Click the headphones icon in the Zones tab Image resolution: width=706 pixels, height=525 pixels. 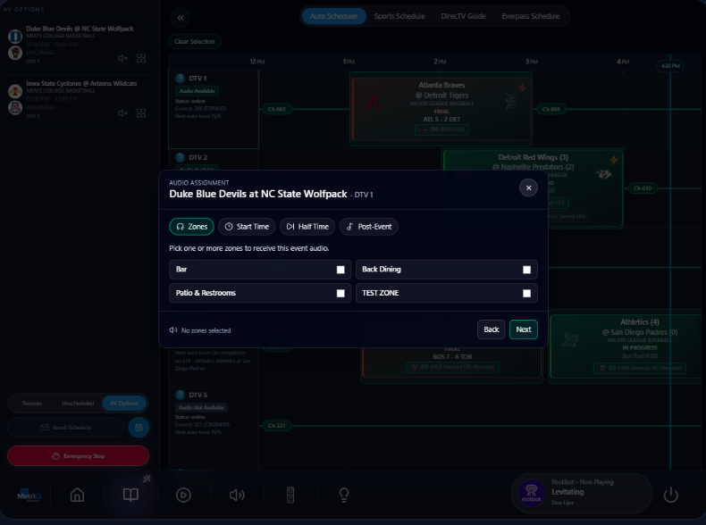181,227
